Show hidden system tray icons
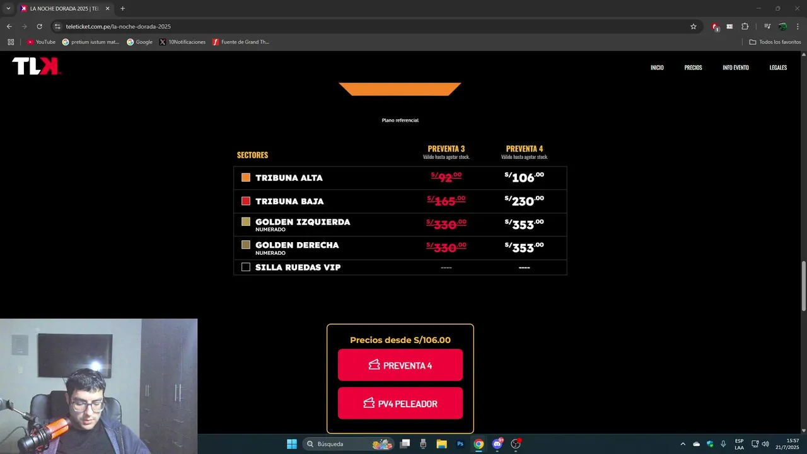The height and width of the screenshot is (454, 807). [683, 444]
